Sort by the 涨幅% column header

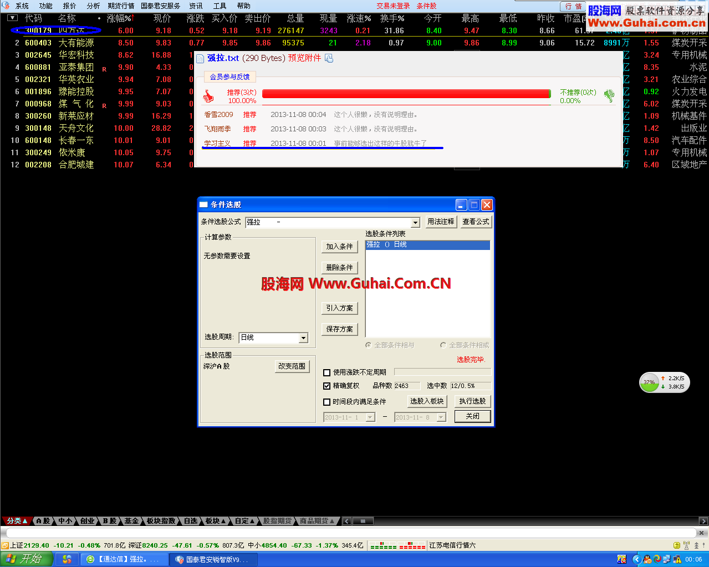(120, 18)
